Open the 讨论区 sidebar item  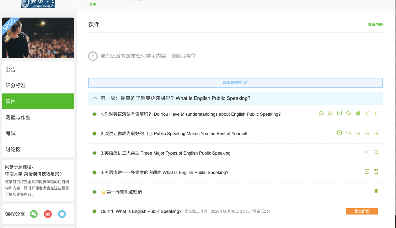pyautogui.click(x=38, y=149)
